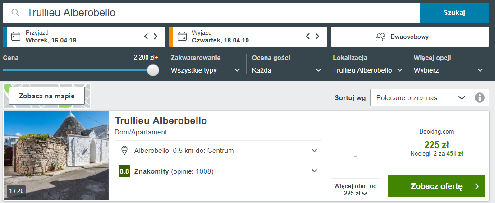Screen dimensions: 495x203
Task: Go to previous check-out day arrow
Action: click(308, 36)
